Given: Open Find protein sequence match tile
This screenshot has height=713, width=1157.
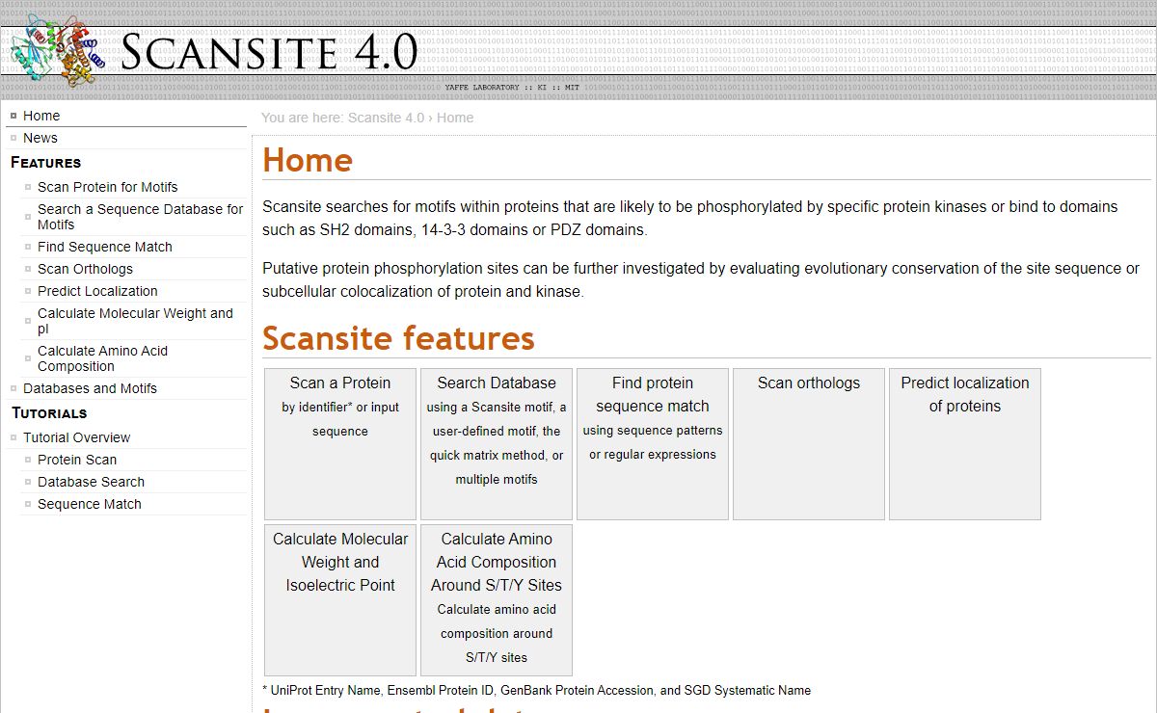Looking at the screenshot, I should tap(653, 444).
